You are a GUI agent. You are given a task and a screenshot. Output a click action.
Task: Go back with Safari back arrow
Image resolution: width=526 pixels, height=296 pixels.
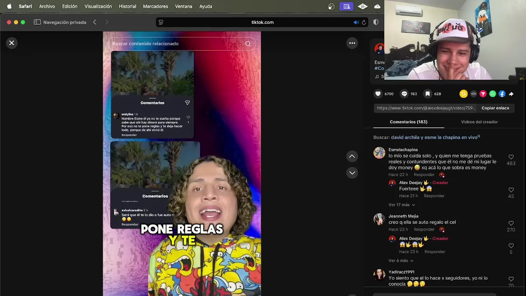click(x=95, y=22)
